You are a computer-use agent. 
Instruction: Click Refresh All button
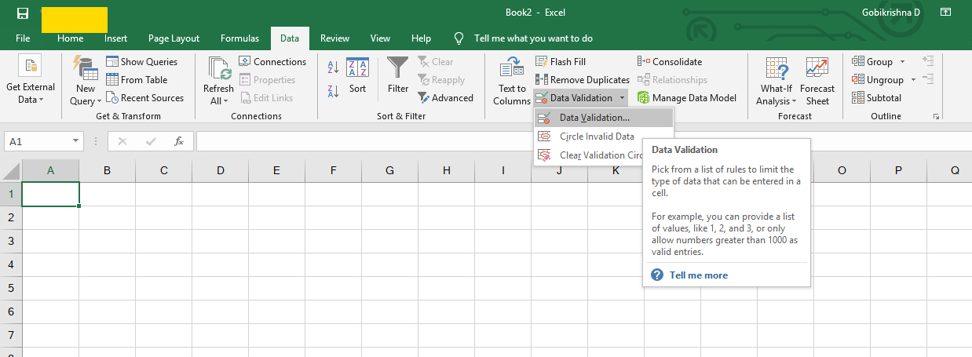[218, 82]
